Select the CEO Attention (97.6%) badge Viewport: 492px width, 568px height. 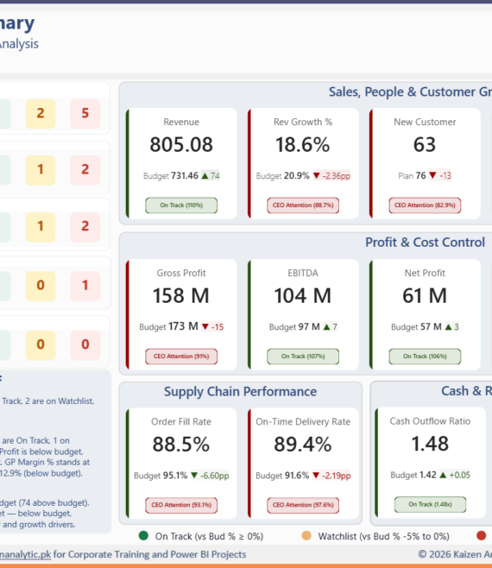303,505
